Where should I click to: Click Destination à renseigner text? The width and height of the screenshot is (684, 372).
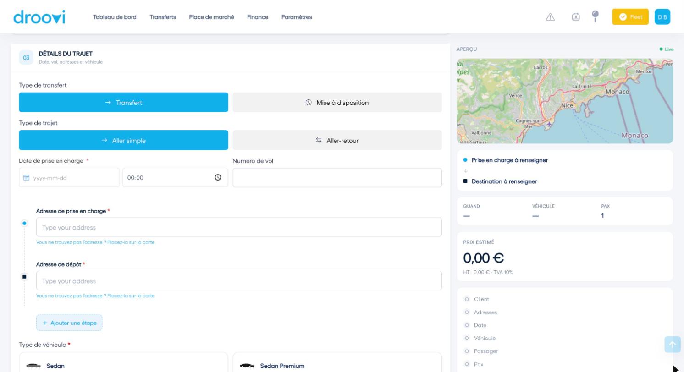point(504,181)
